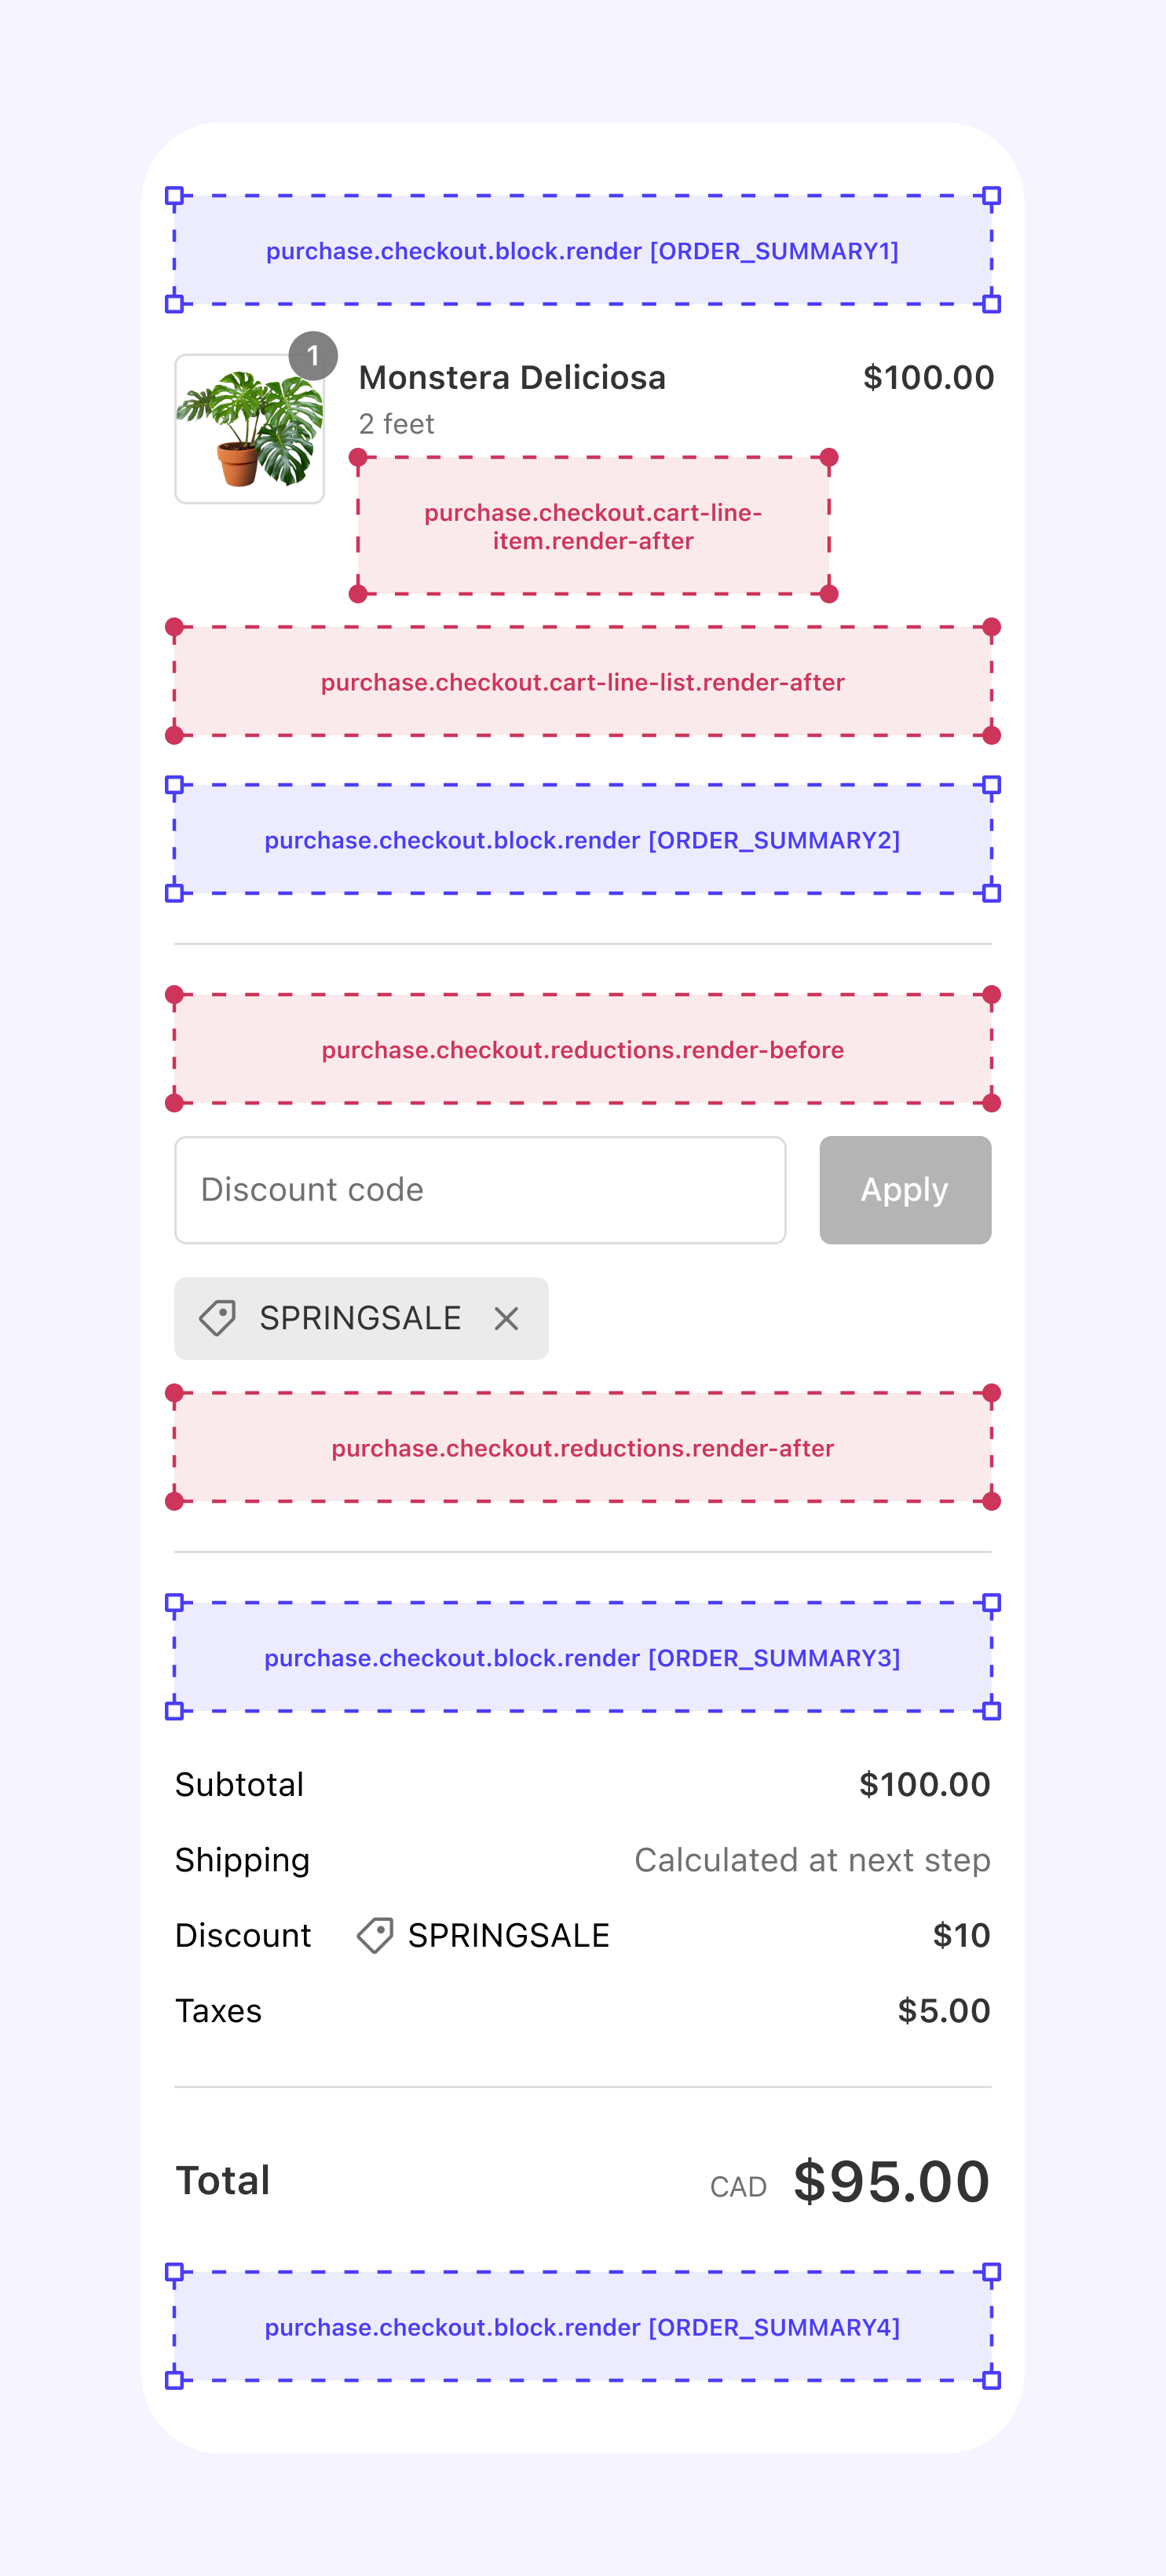The image size is (1166, 2576).
Task: Click the reductions render-before target
Action: pos(583,1050)
